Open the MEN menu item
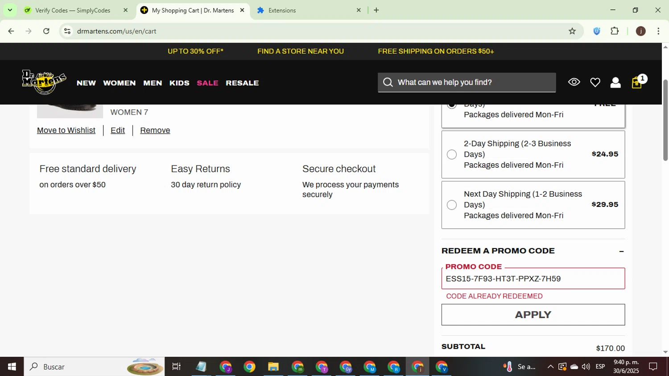Image resolution: width=669 pixels, height=376 pixels. tap(153, 83)
